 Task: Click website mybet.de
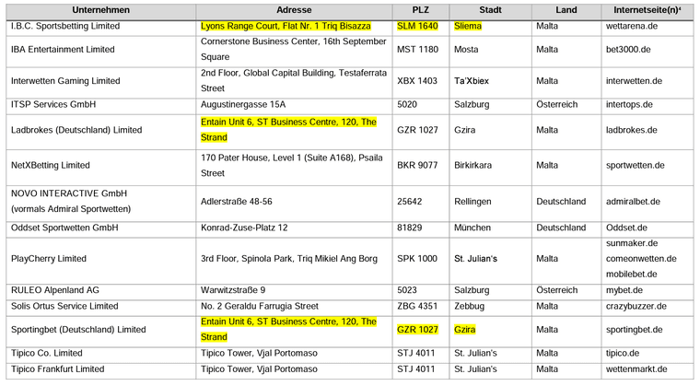(x=624, y=290)
